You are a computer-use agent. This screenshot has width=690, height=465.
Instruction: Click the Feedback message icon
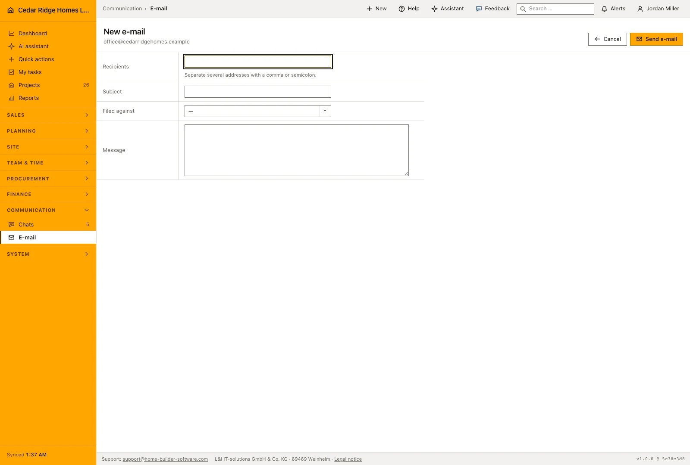pyautogui.click(x=479, y=9)
